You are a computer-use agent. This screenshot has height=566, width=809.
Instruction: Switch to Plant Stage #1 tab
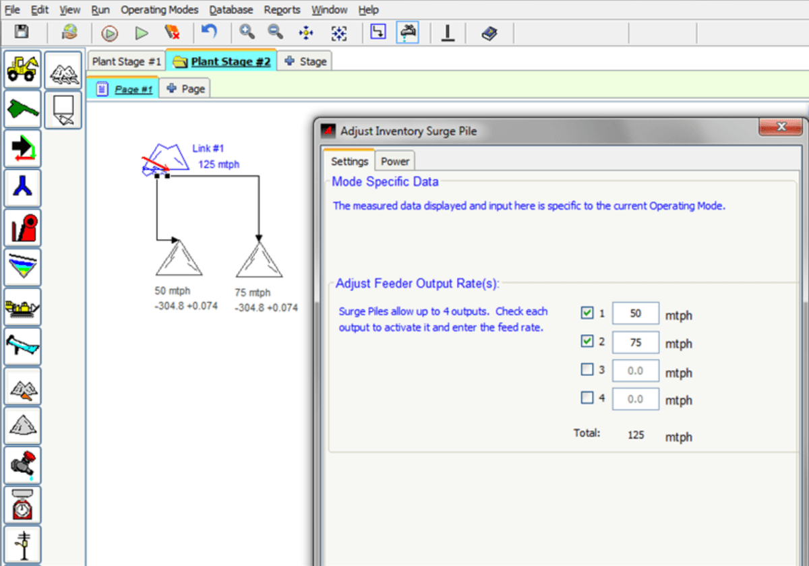coord(127,61)
